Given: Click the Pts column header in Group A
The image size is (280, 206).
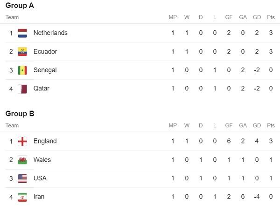Looking at the screenshot, I should pos(271,17).
